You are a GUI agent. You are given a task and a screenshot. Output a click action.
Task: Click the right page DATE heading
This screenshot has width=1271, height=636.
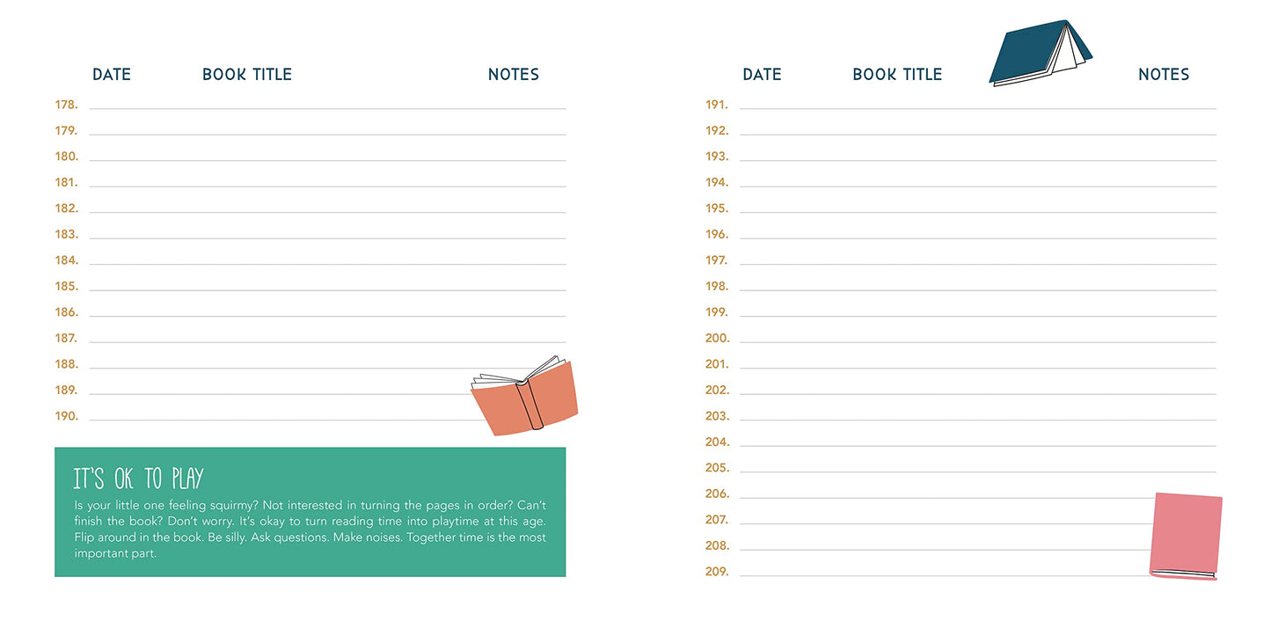coord(762,75)
